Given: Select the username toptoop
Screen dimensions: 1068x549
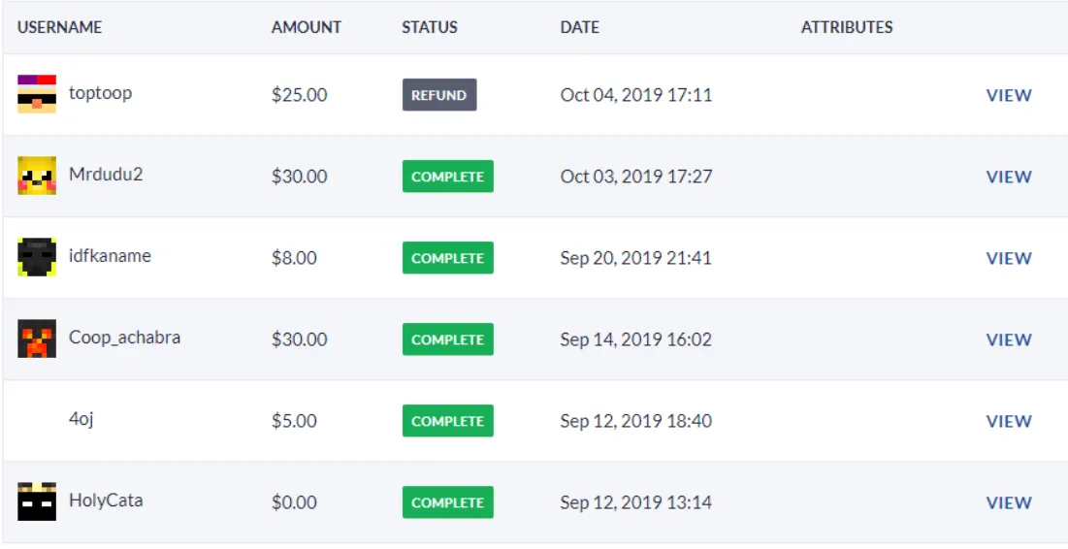Looking at the screenshot, I should tap(100, 93).
